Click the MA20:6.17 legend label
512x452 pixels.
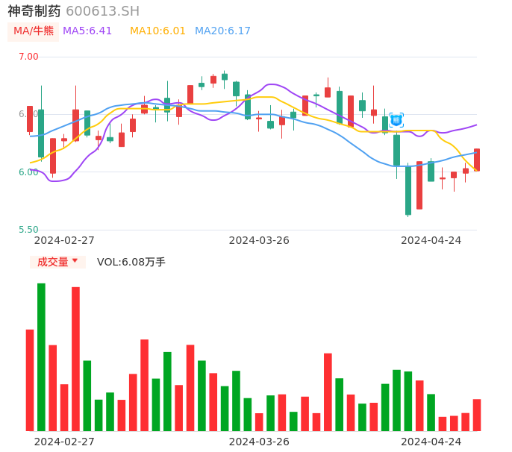pos(222,31)
